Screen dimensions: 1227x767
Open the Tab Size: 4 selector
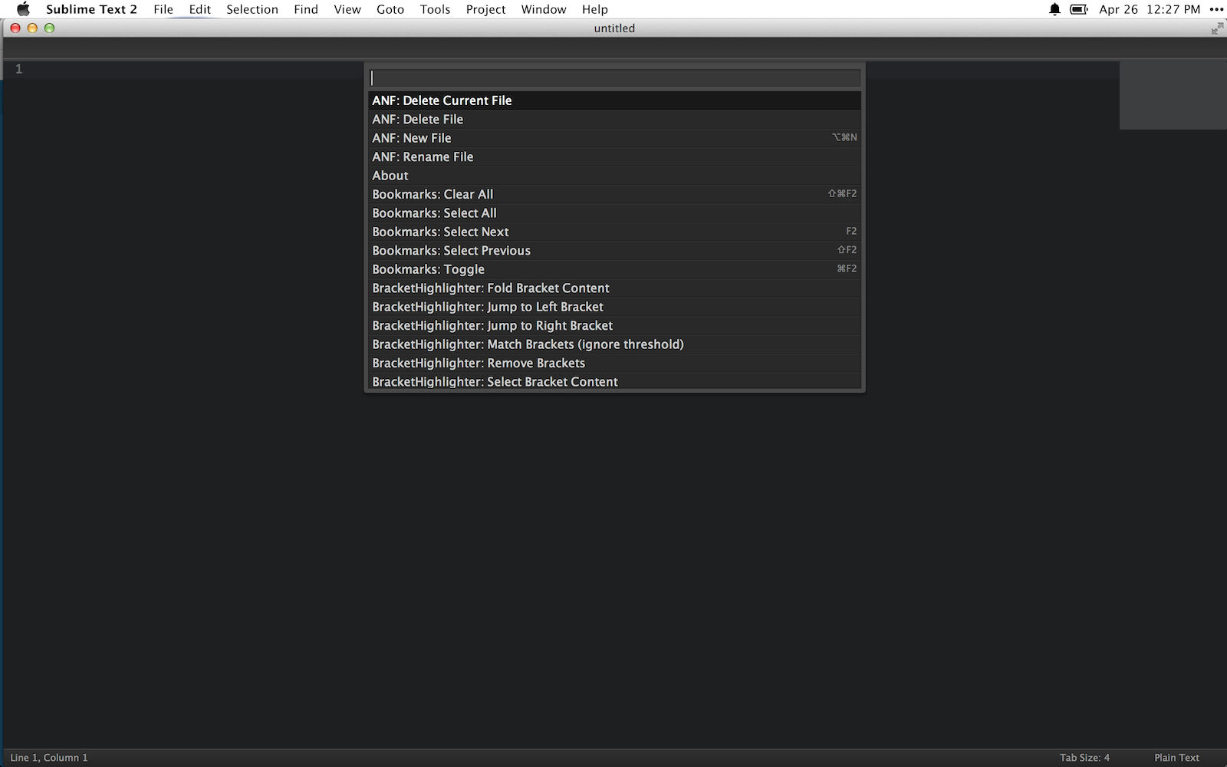pyautogui.click(x=1084, y=758)
